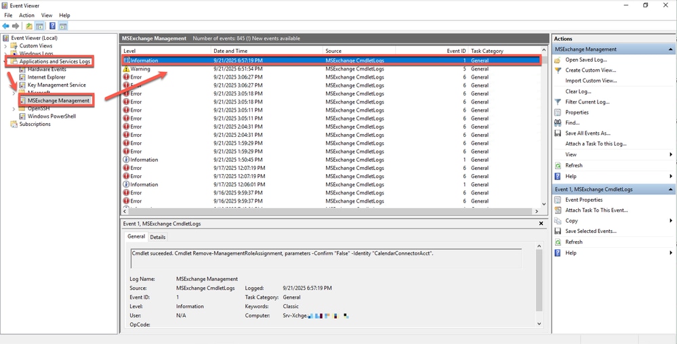Click the Event Properties icon in Actions

click(558, 200)
